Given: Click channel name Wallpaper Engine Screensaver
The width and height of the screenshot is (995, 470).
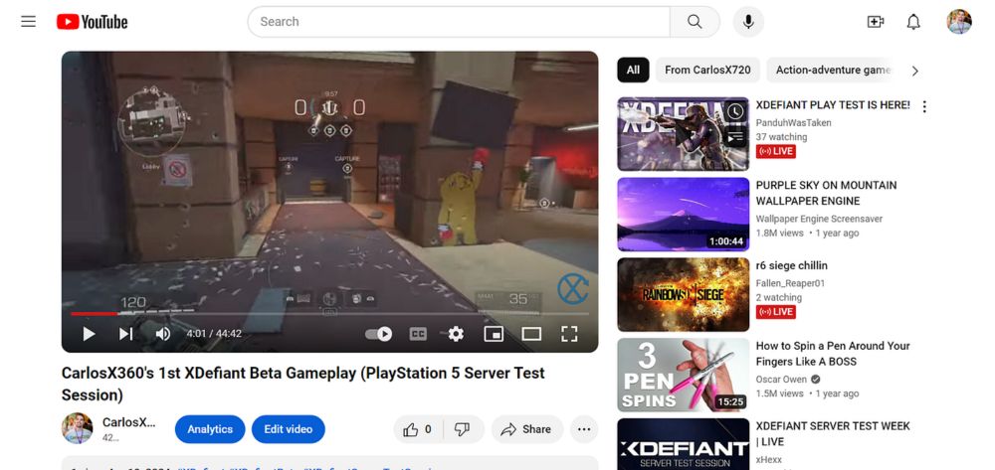Looking at the screenshot, I should pos(819,219).
